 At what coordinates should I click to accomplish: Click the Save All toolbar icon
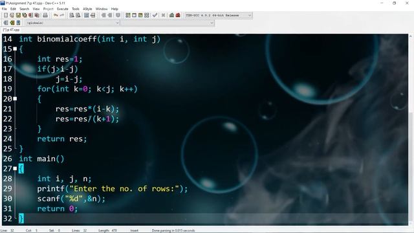coord(25,16)
